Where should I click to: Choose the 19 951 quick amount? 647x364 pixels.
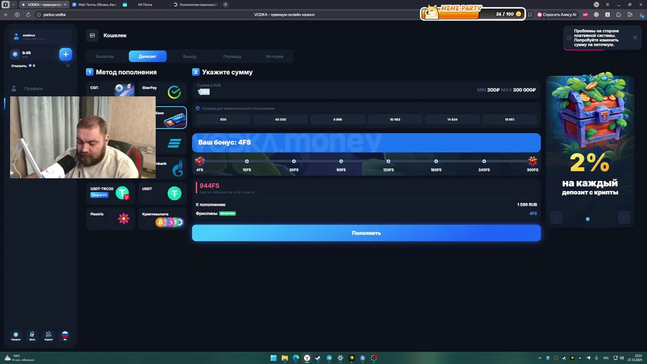pos(510,119)
